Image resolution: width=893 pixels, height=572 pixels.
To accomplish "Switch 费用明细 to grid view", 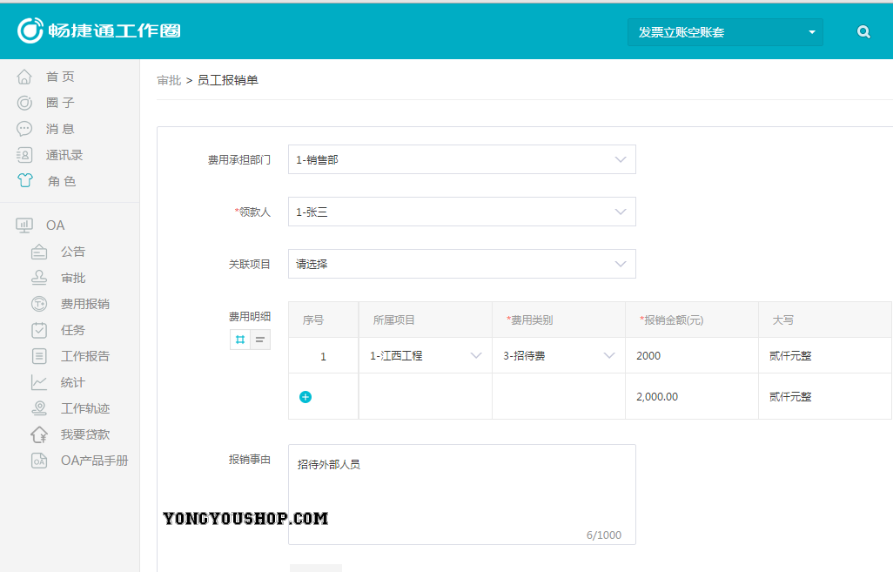I will click(x=239, y=340).
